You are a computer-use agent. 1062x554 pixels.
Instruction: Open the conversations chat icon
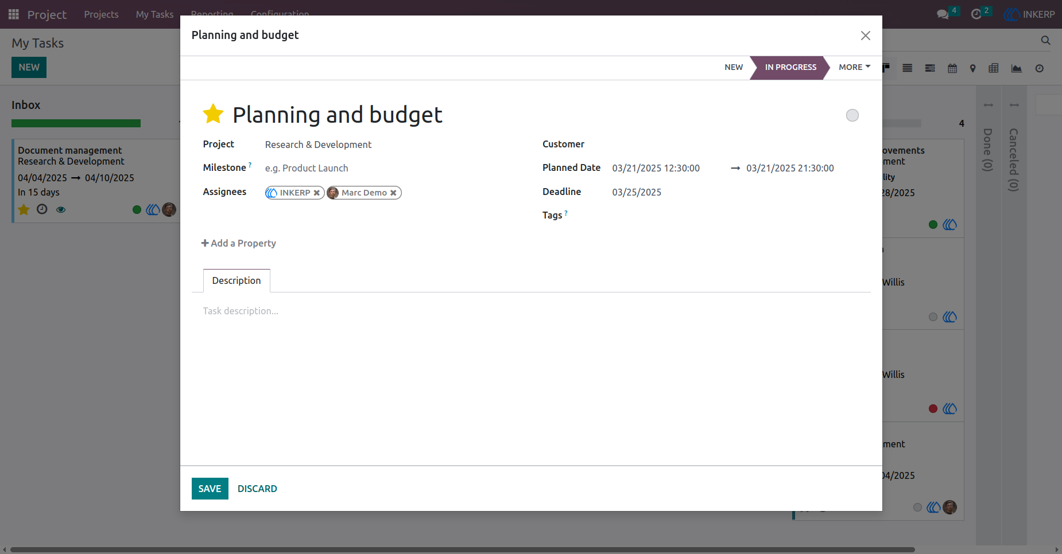942,14
